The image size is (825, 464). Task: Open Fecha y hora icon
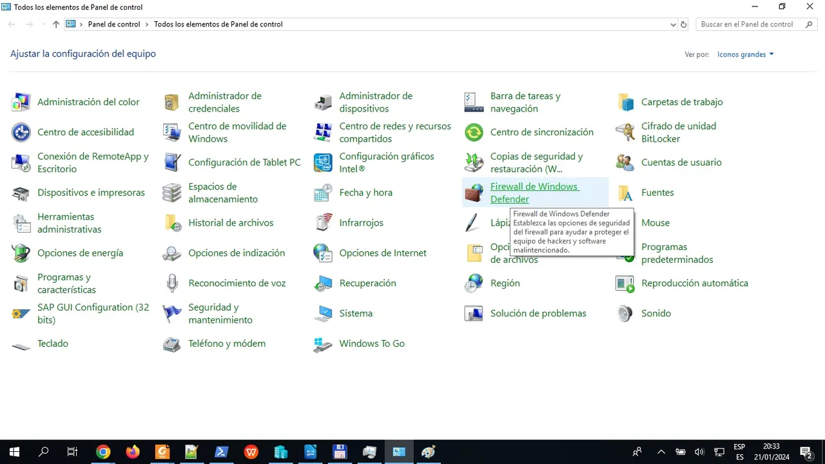click(323, 193)
